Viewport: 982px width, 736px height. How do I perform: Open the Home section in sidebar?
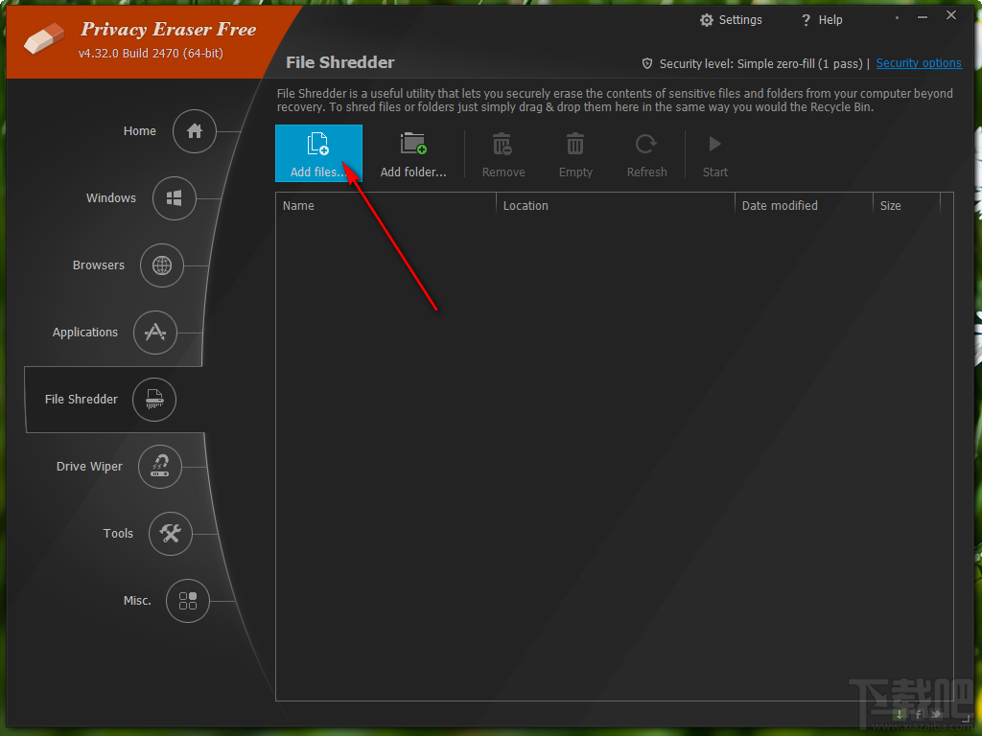tap(195, 131)
